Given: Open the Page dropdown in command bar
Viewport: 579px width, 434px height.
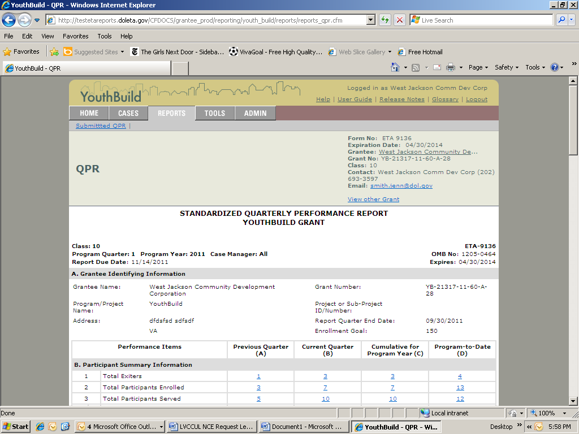Looking at the screenshot, I should [478, 67].
